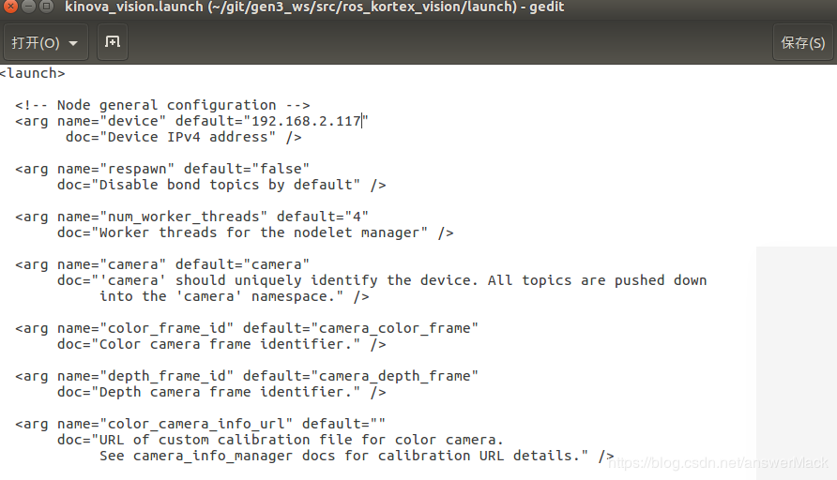Image resolution: width=837 pixels, height=480 pixels.
Task: Click the gray overview map on right
Action: (x=797, y=363)
